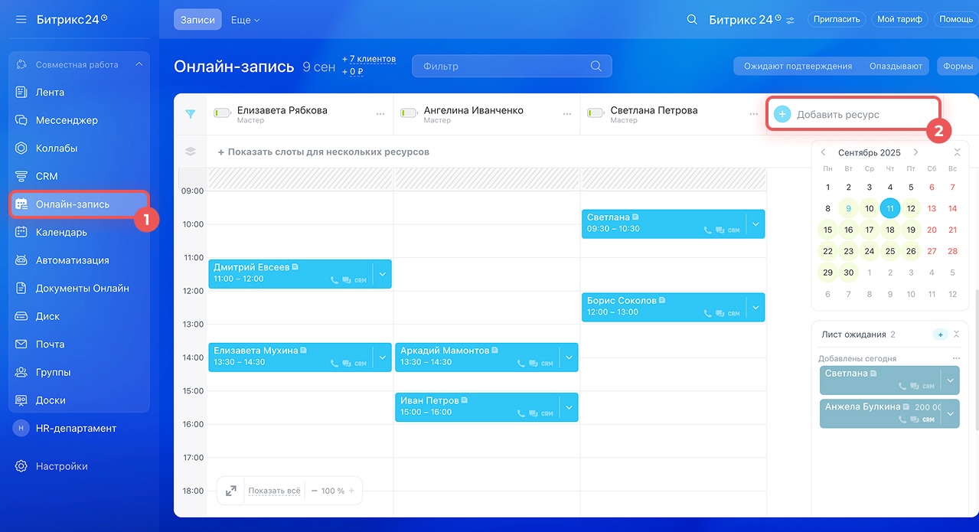The width and height of the screenshot is (979, 532).
Task: Click the Фильтр search input field
Action: [x=505, y=66]
